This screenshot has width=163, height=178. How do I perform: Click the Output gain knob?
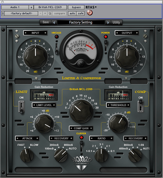(x=127, y=57)
